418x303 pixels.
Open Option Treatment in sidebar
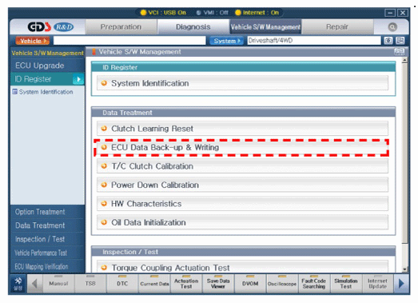click(x=47, y=212)
